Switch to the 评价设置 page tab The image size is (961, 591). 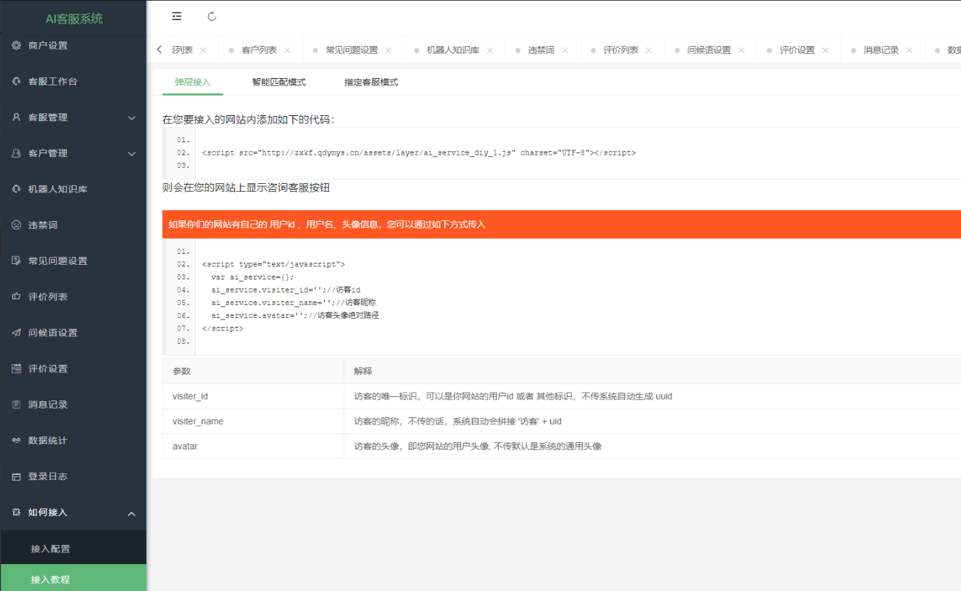(x=797, y=50)
